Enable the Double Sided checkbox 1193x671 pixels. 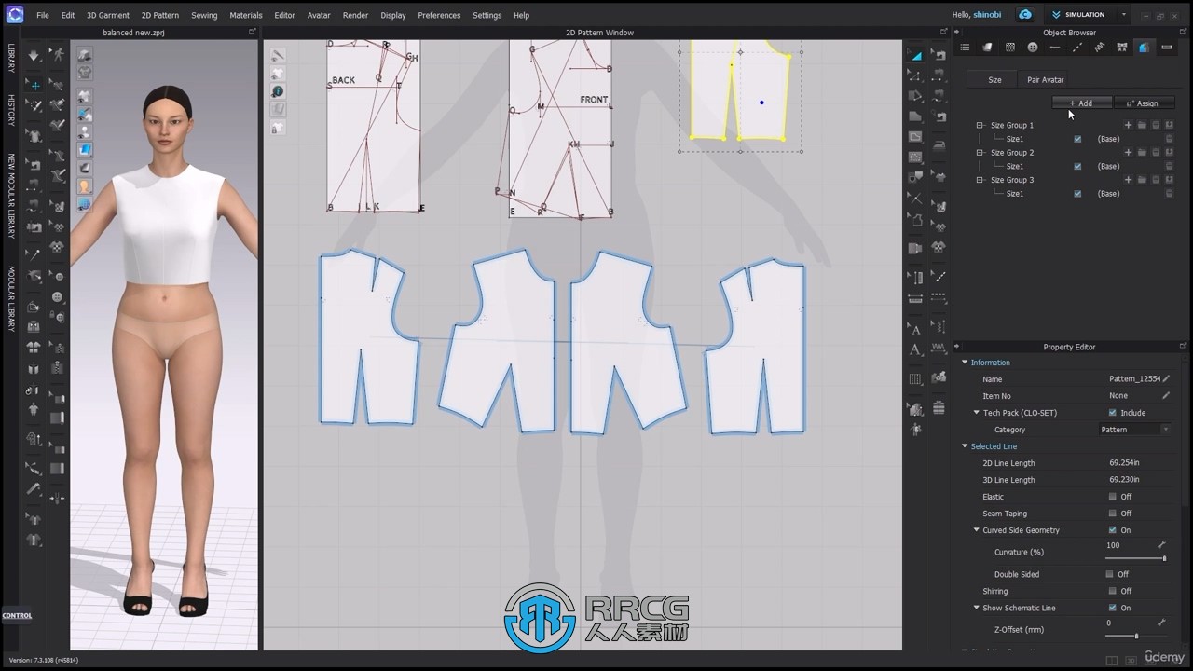1109,574
